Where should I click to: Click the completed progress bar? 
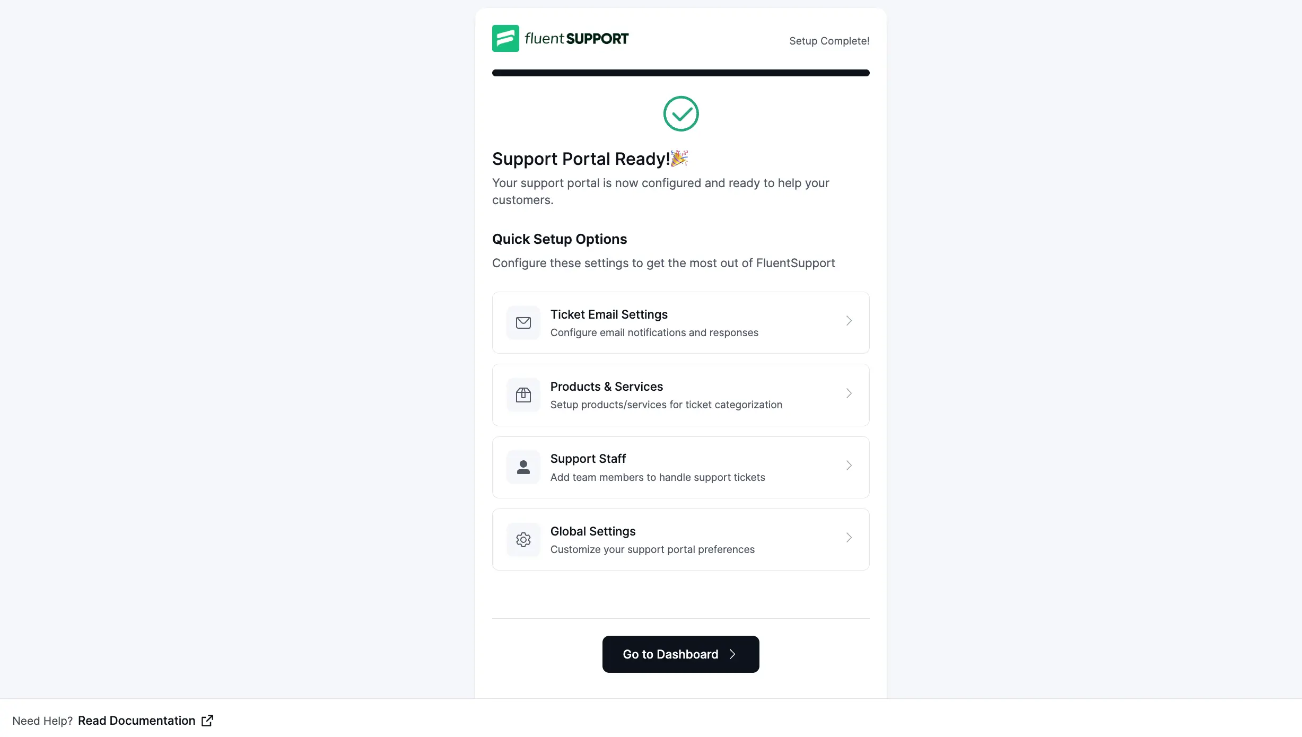point(680,73)
